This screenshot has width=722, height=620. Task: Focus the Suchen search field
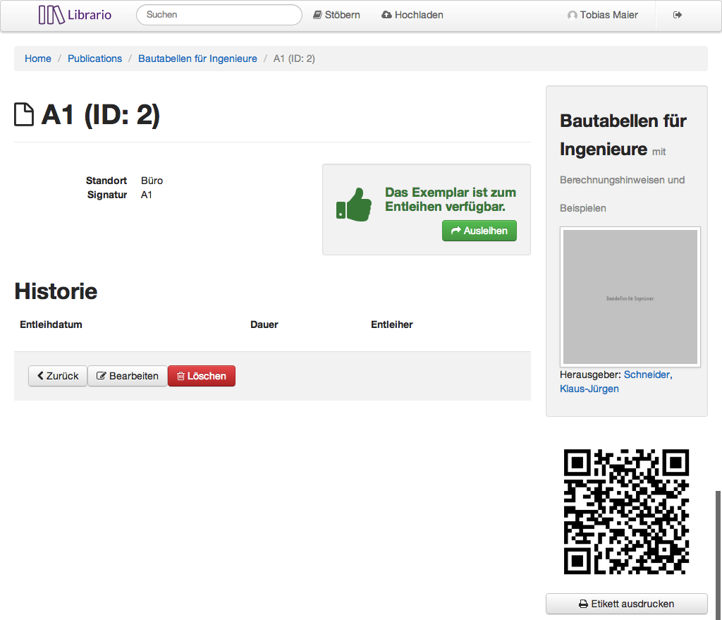(x=219, y=15)
